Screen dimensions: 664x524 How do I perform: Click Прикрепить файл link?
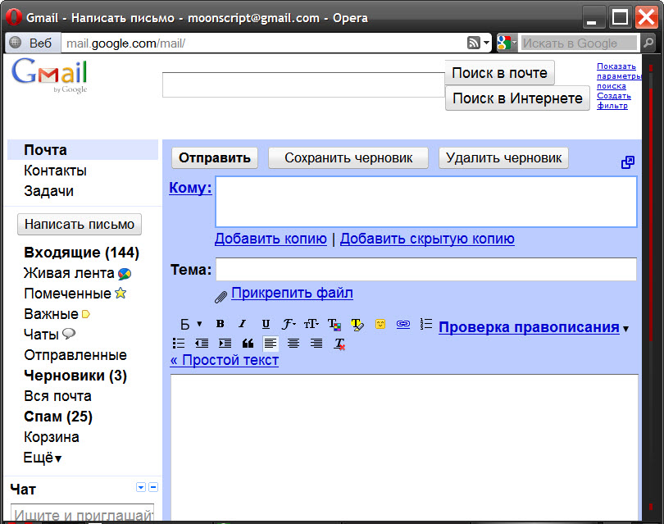[x=292, y=293]
